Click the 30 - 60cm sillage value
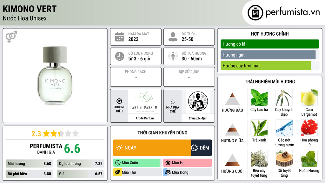Viewport: 325px width, 183px height. coord(192,59)
